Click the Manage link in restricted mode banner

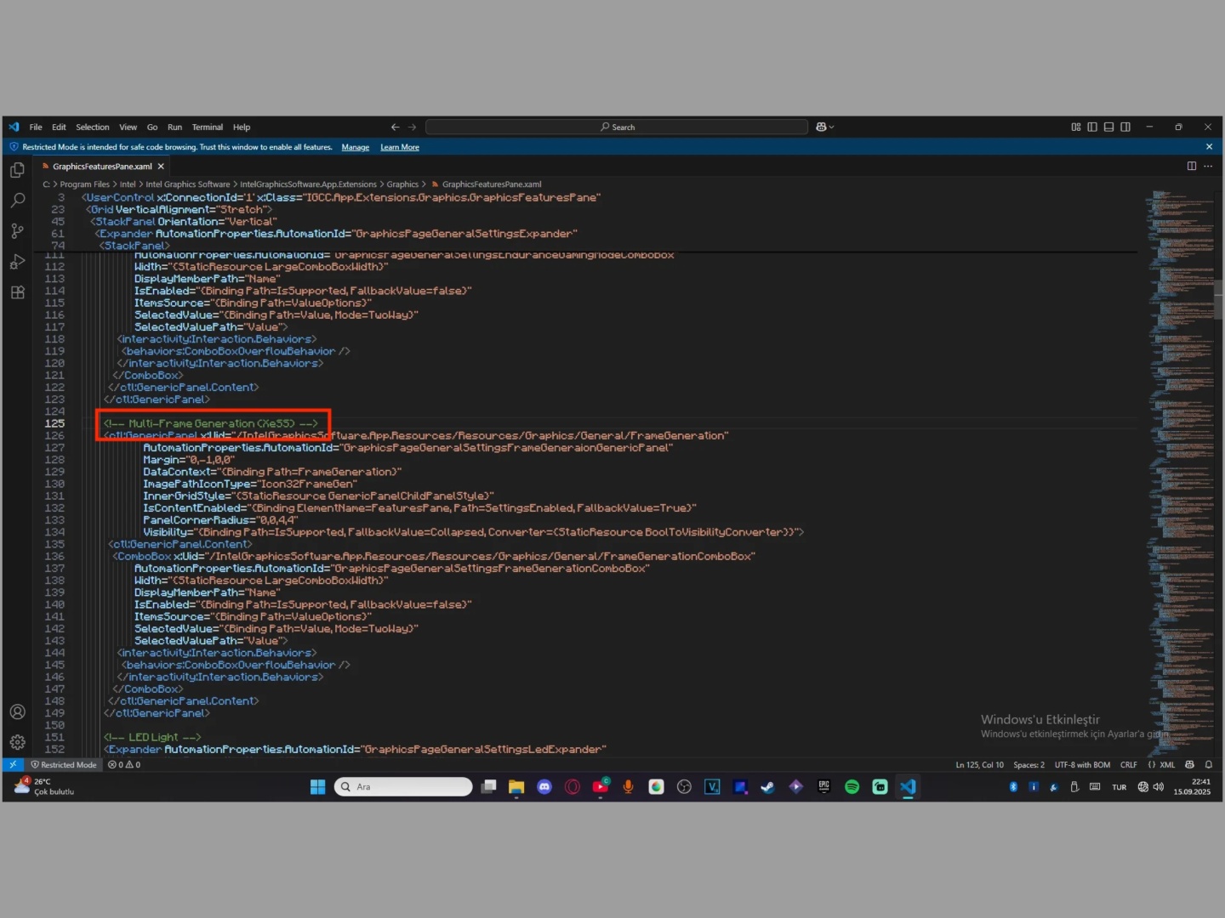[355, 148]
